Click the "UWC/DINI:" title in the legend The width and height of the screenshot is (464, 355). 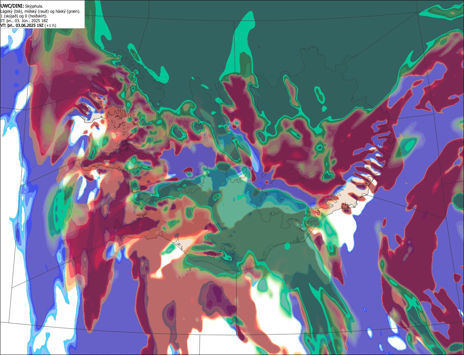pyautogui.click(x=12, y=6)
